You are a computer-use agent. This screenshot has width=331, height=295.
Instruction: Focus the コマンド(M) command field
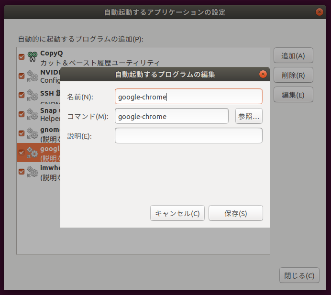[x=171, y=116]
